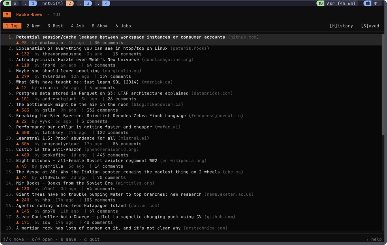Switch to terminal window tab numbered 3
Screen dimensions: 387x245
tap(85, 4)
